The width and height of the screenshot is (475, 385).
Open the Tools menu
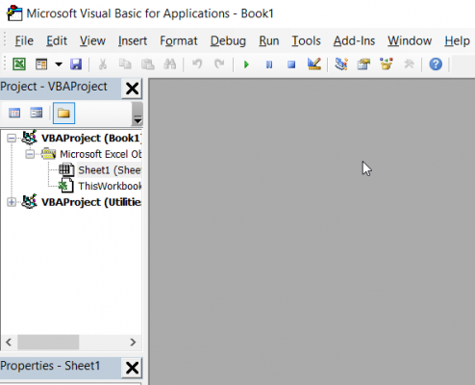click(x=306, y=41)
